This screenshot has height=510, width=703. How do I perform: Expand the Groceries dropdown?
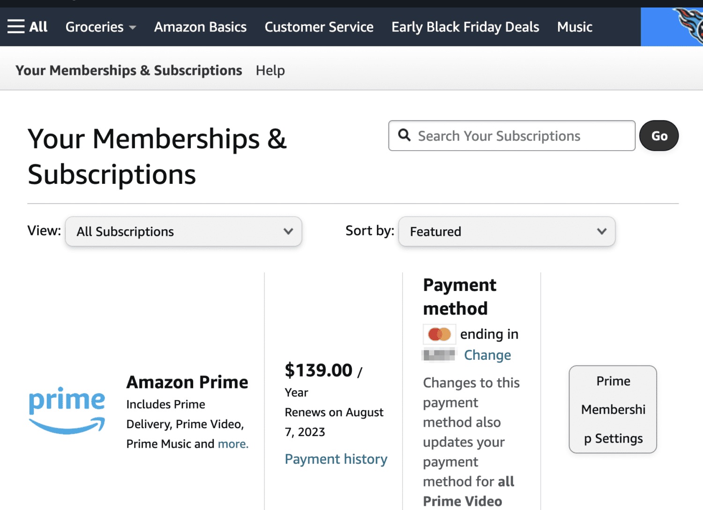(x=100, y=27)
